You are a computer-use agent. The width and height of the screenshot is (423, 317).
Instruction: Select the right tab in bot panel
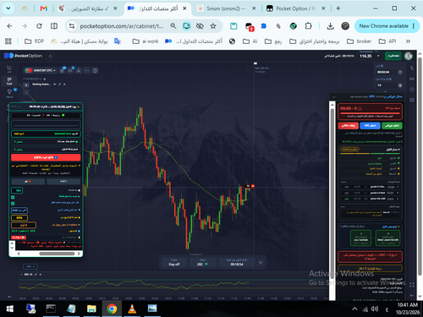click(63, 182)
